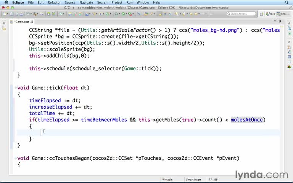
Task: Toggle show whitespace characters icon
Action: (170, 14)
